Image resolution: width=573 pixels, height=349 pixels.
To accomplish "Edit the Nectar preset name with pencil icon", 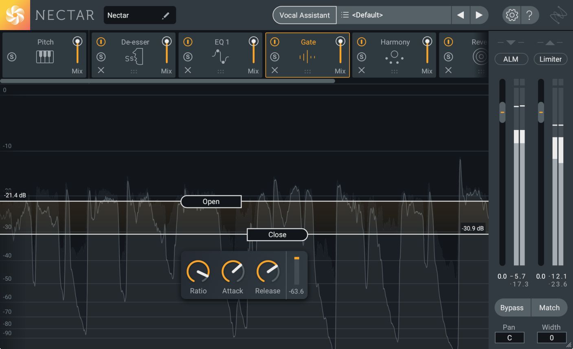I will click(165, 15).
